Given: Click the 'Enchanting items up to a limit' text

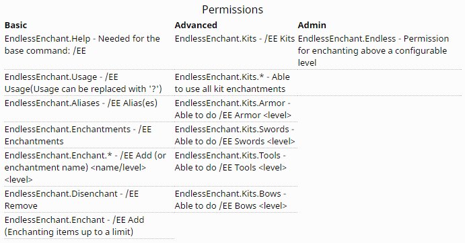Looking at the screenshot, I should (x=69, y=232).
